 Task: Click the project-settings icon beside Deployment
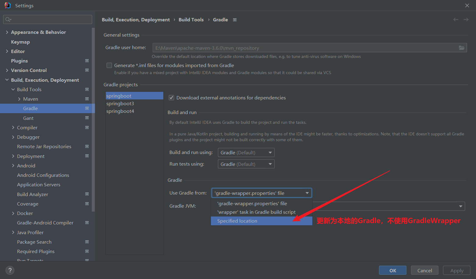[87, 156]
